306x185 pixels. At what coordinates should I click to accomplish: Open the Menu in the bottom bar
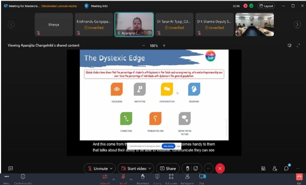pos(6,177)
